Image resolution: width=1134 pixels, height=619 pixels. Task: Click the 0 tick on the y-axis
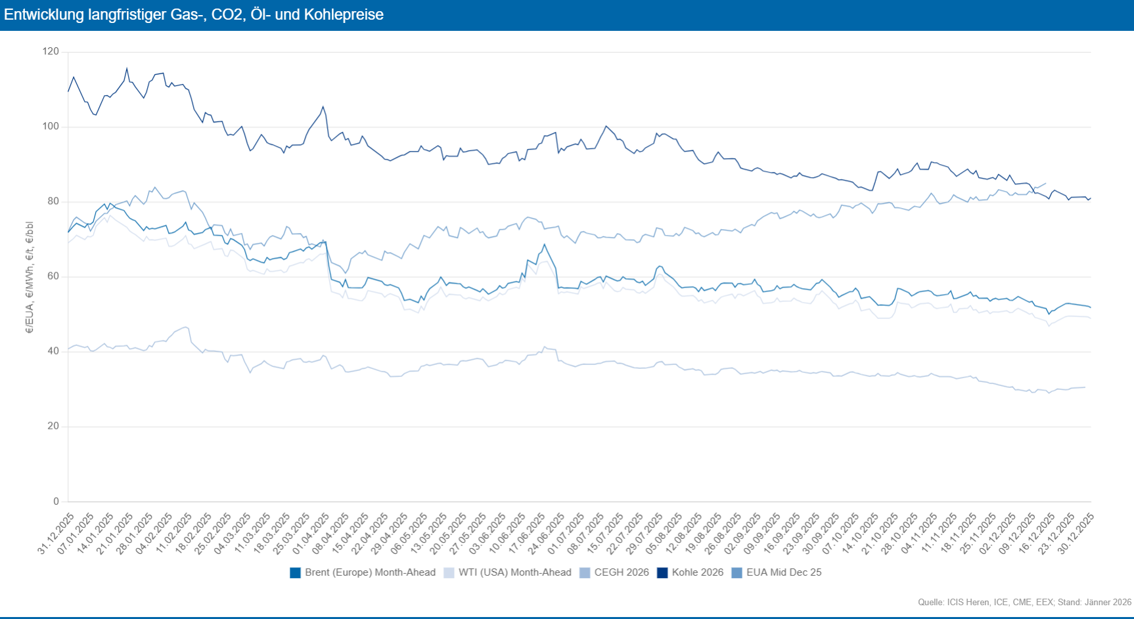coord(56,502)
